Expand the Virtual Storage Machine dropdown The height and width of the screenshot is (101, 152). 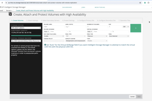pyautogui.click(x=26, y=41)
